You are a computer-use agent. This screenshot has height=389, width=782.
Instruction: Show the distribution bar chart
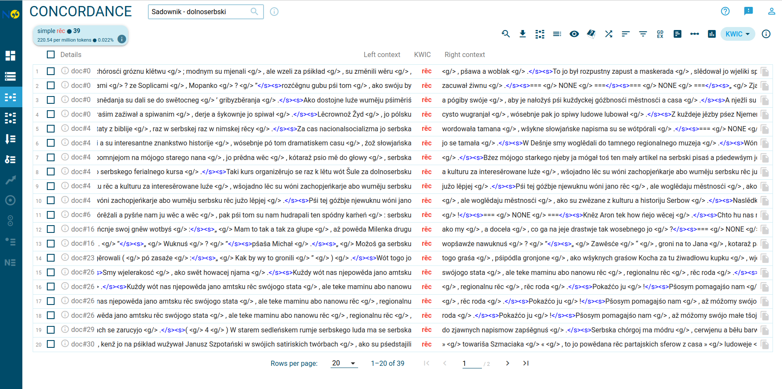click(x=712, y=34)
